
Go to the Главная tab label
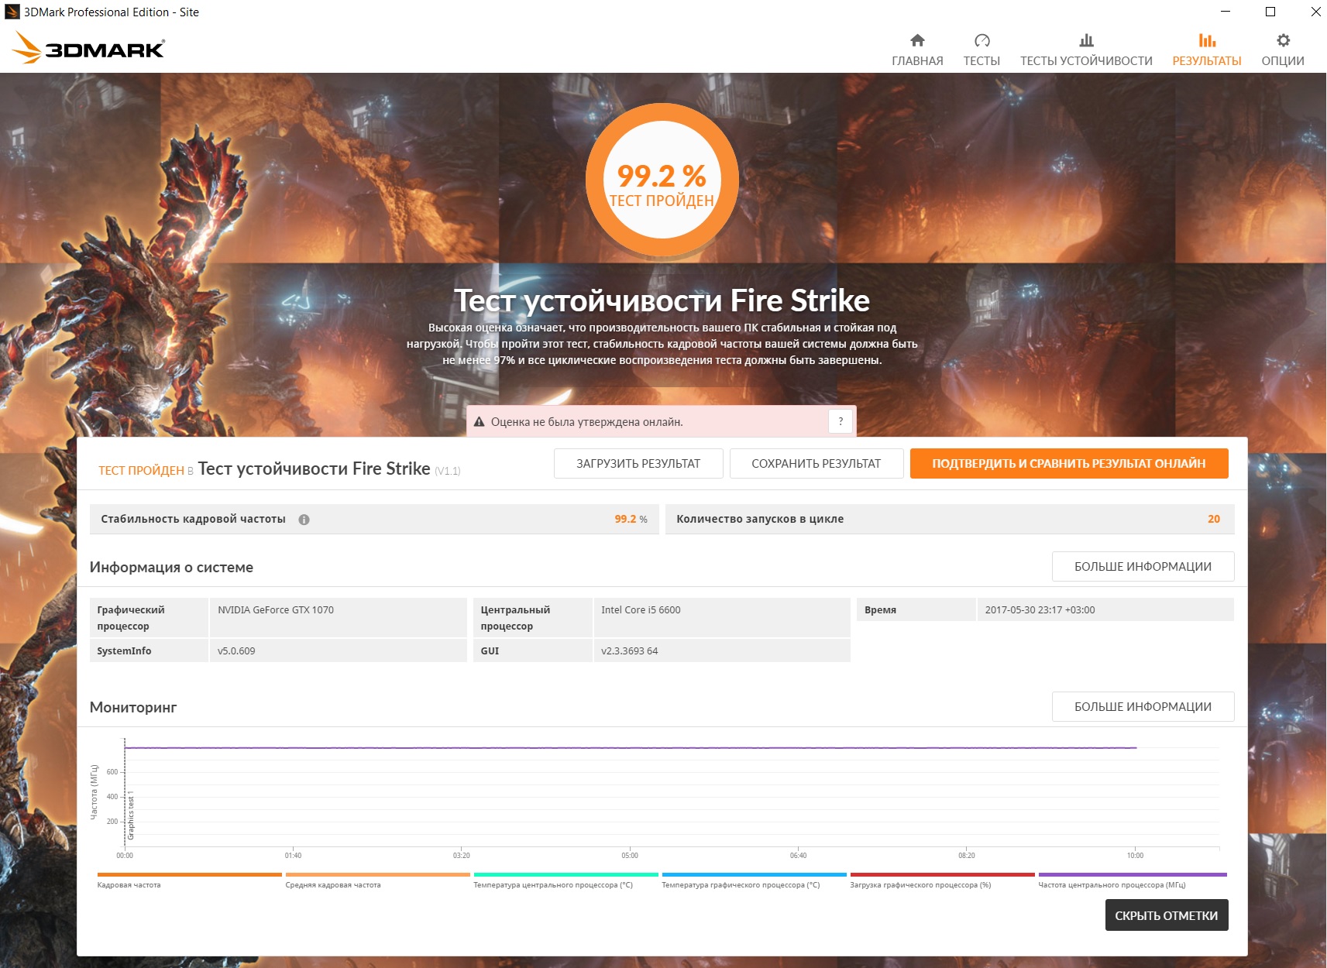[x=917, y=61]
